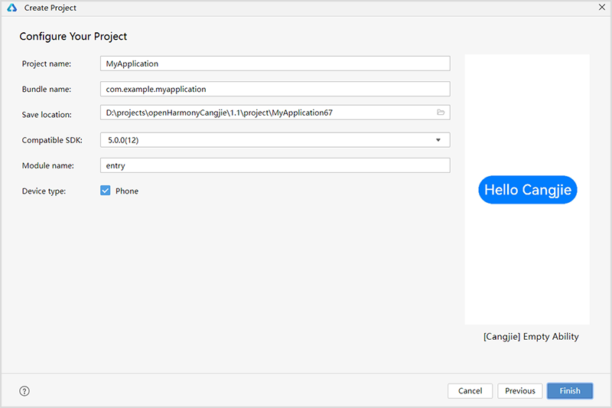This screenshot has width=612, height=408.
Task: Click the [Cangjie] Empty Ability caption
Action: (531, 336)
